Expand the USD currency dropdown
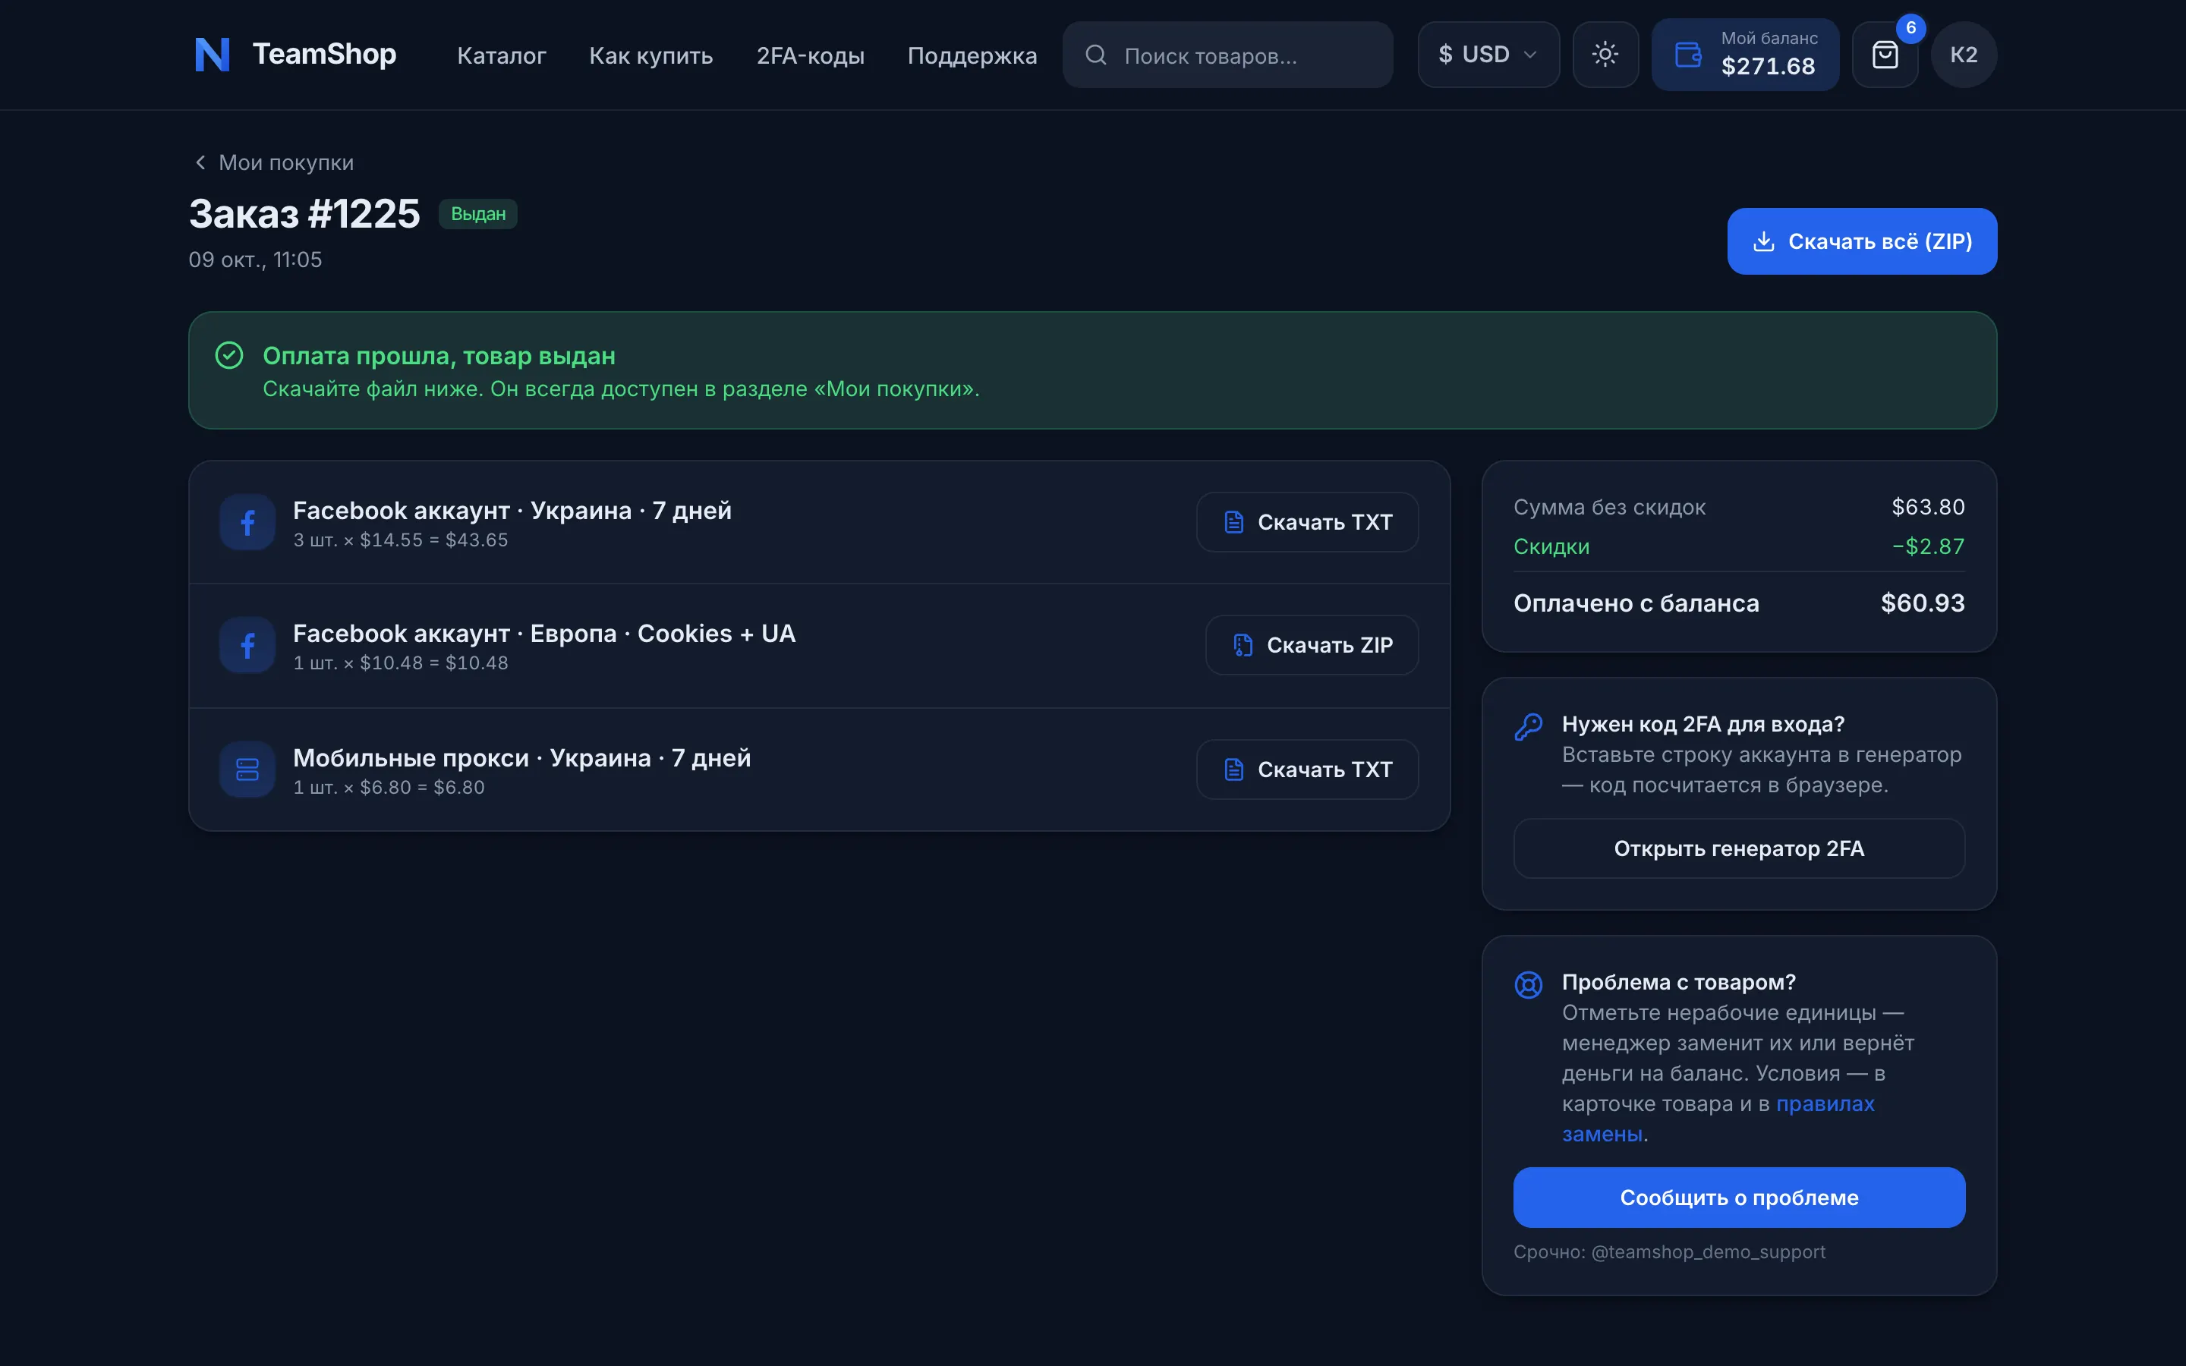Viewport: 2186px width, 1366px height. 1488,54
